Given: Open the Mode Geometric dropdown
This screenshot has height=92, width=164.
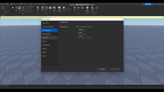Looking at the screenshot, I should click(32, 7).
